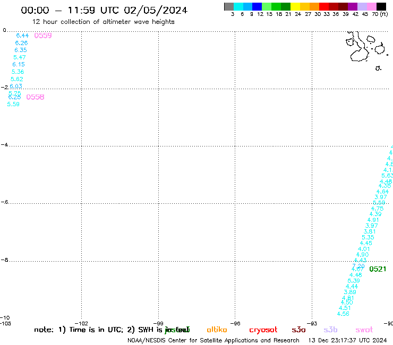The image size is (393, 345).
Task: Click the wave height value 4.01
Action: click(364, 249)
